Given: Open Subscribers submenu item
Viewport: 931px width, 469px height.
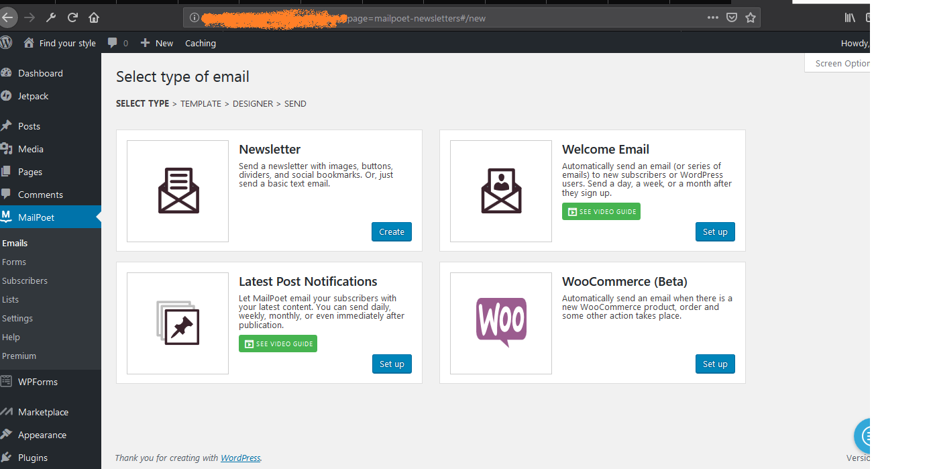Looking at the screenshot, I should [x=25, y=280].
